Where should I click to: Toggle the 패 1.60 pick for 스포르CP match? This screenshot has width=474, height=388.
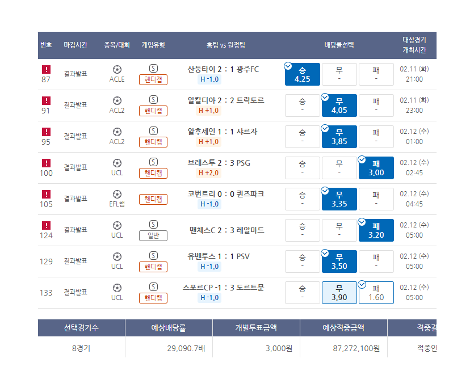point(376,293)
